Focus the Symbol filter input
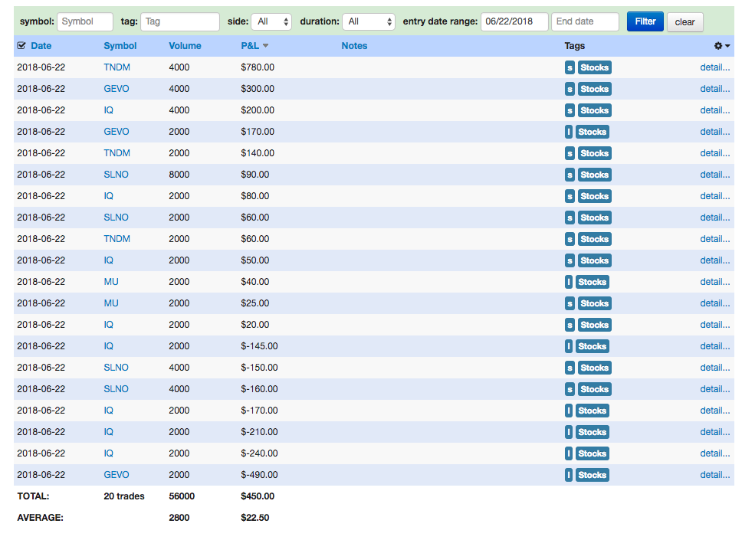Viewport: 742px width, 540px height. click(85, 21)
